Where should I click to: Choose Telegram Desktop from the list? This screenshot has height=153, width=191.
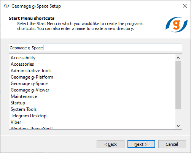coord(29,116)
